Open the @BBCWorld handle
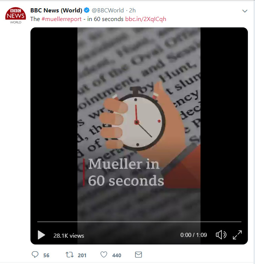255x264 pixels. coord(108,11)
